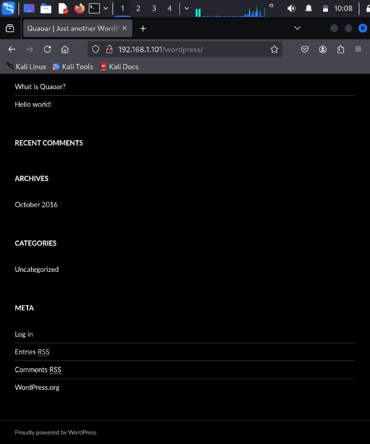Open the volume control icon

click(292, 8)
